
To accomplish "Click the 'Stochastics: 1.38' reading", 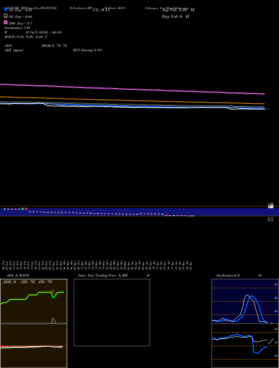I will 17,28.
